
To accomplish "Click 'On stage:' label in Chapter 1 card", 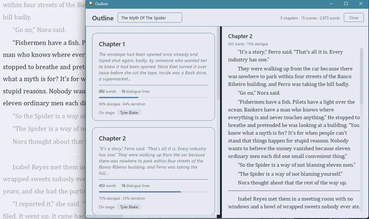I will pyautogui.click(x=107, y=113).
